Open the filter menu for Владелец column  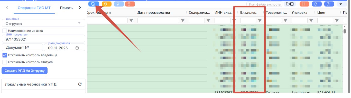pyautogui.click(x=260, y=20)
